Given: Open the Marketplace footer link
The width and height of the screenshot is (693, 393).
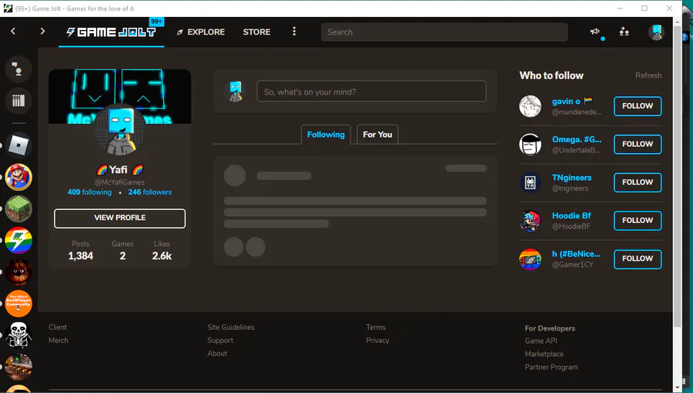Looking at the screenshot, I should pyautogui.click(x=544, y=354).
